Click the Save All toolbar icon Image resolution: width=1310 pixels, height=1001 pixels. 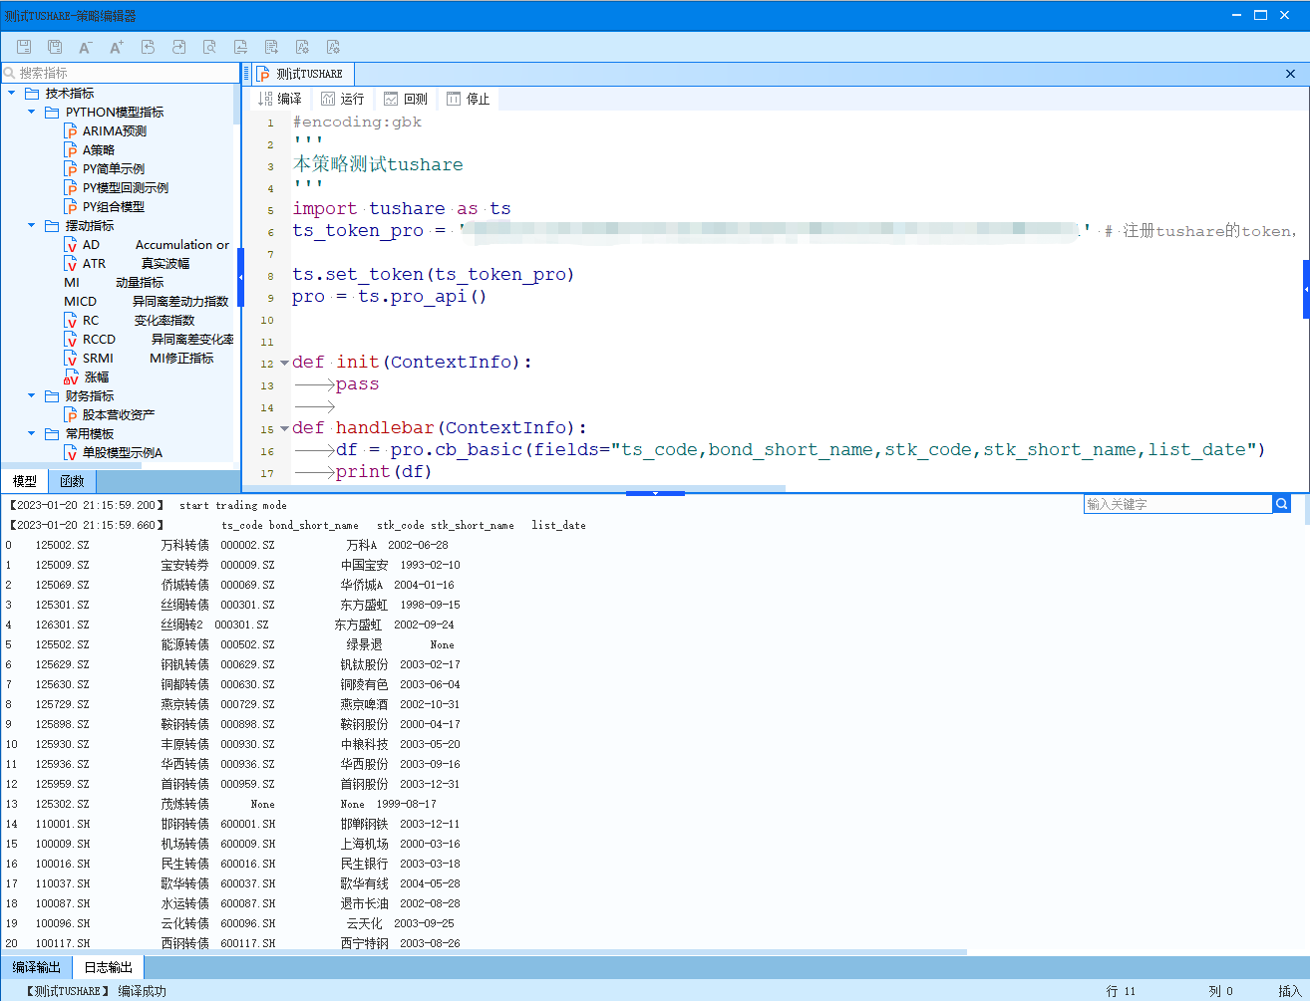point(55,47)
